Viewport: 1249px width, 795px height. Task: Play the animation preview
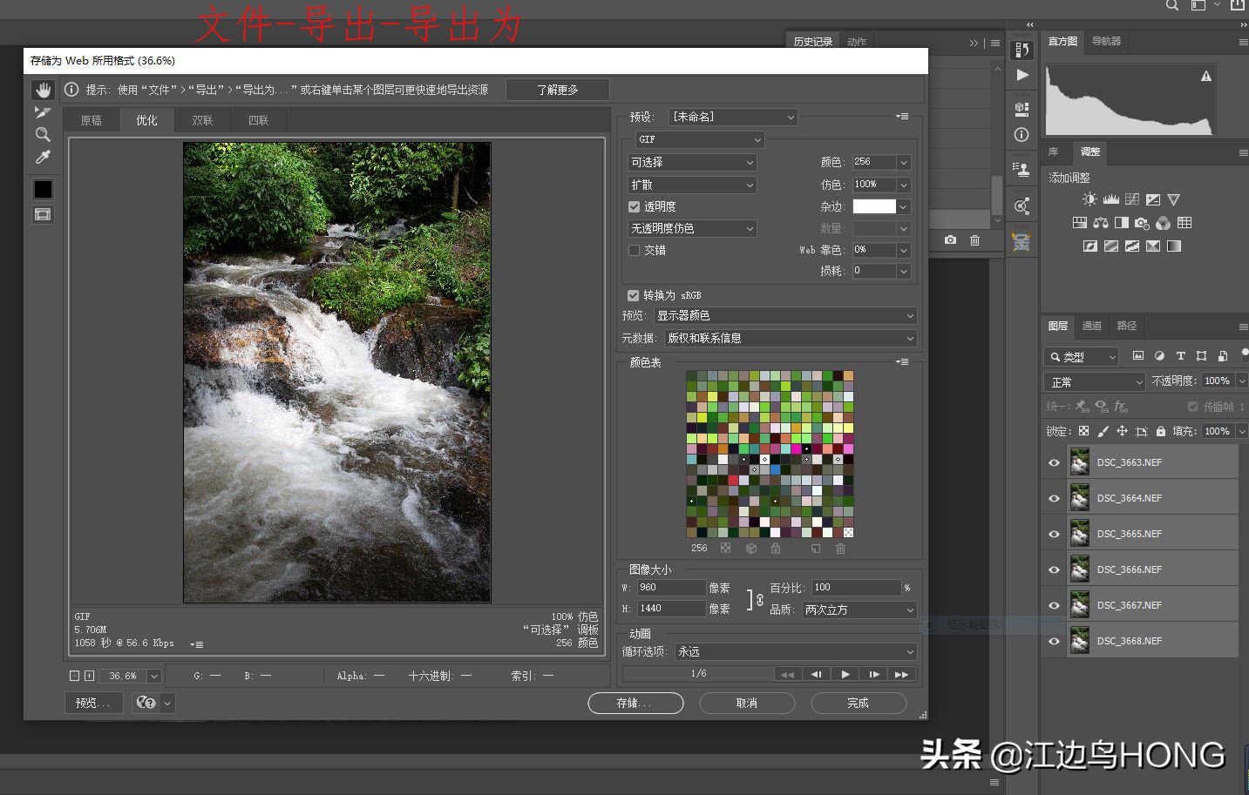click(x=845, y=674)
